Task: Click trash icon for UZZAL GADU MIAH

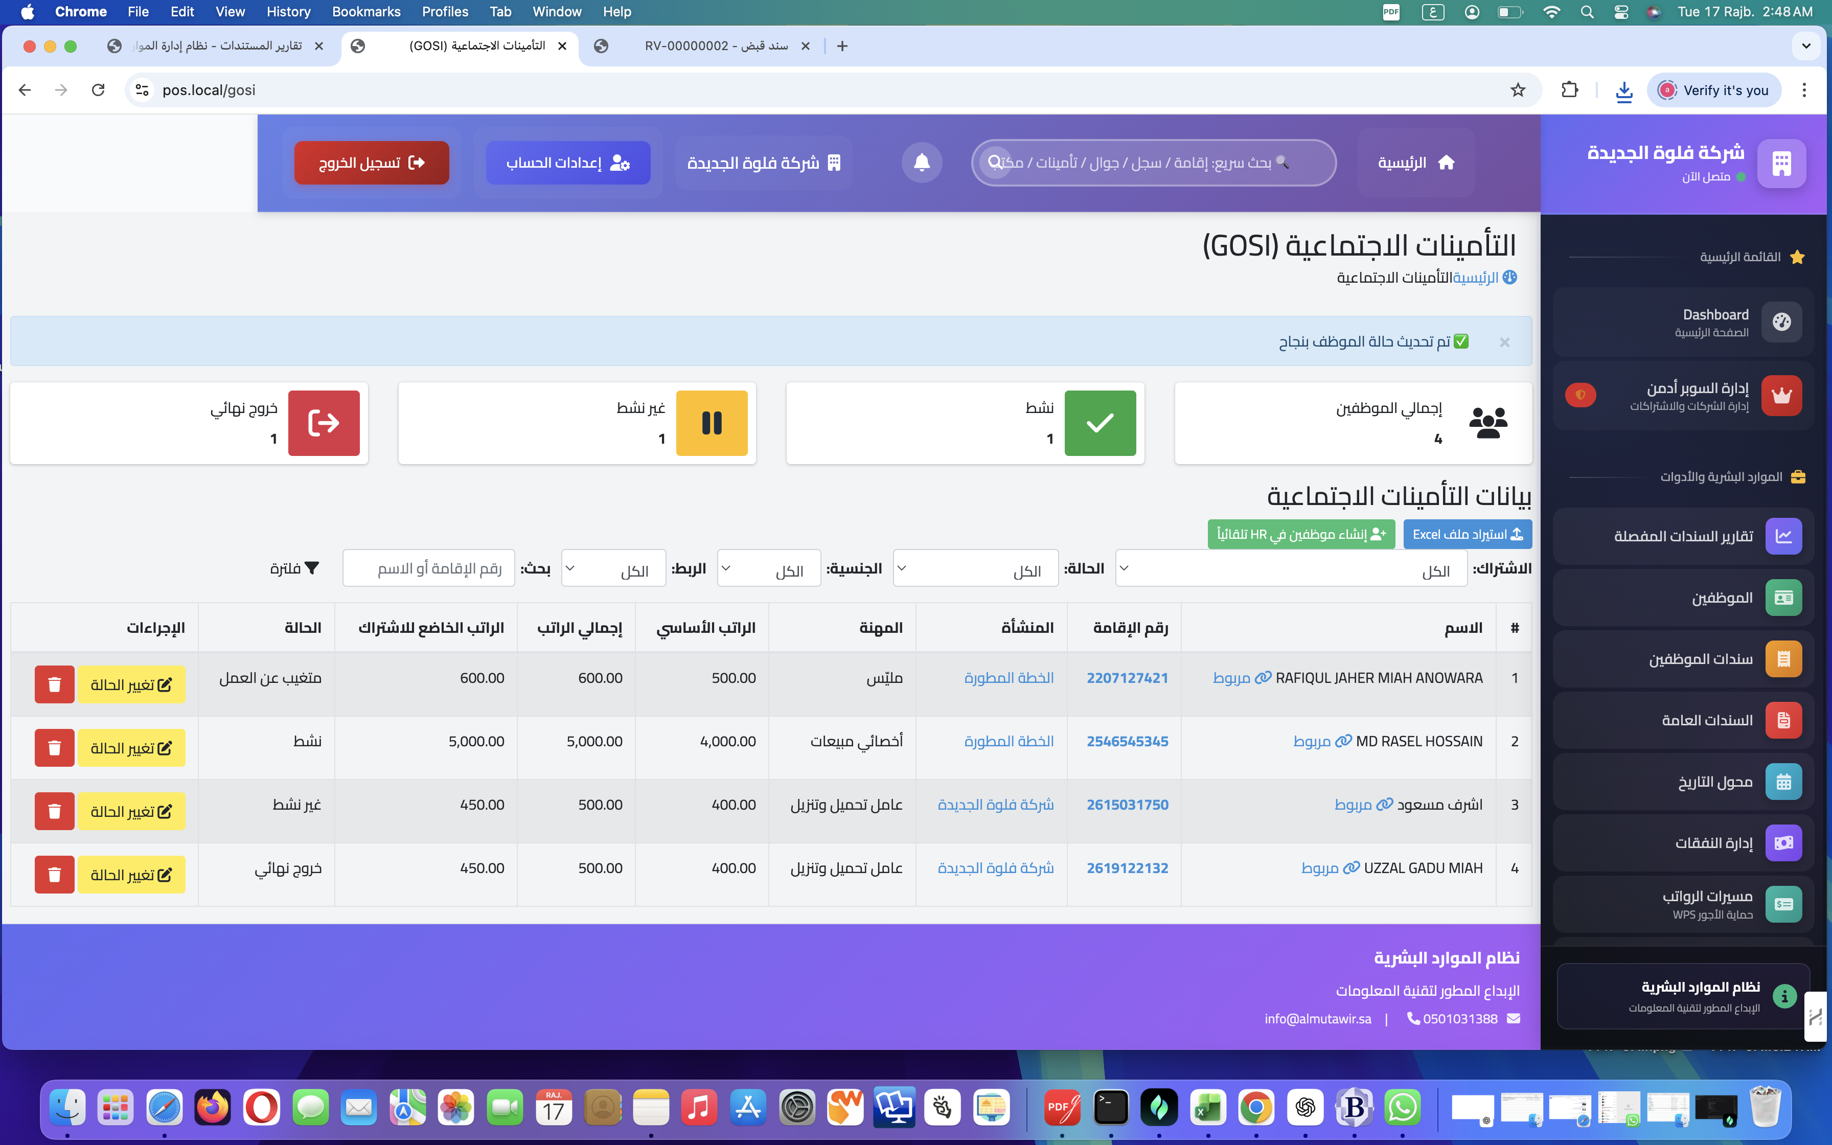Action: click(55, 875)
